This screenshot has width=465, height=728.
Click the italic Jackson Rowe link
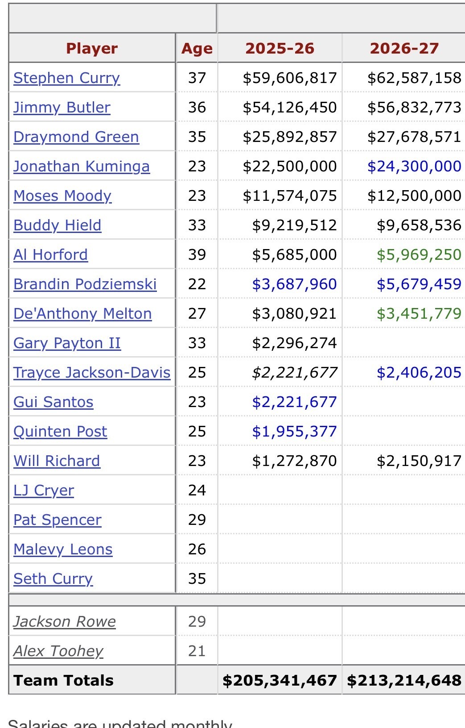click(65, 621)
